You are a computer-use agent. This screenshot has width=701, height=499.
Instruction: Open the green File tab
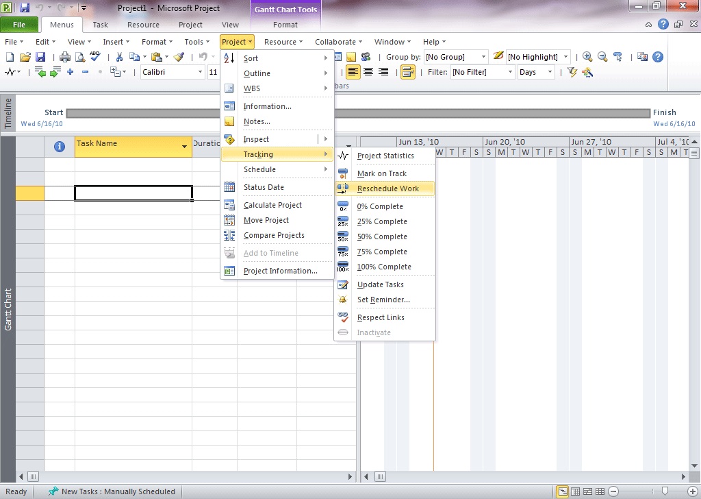[x=19, y=25]
